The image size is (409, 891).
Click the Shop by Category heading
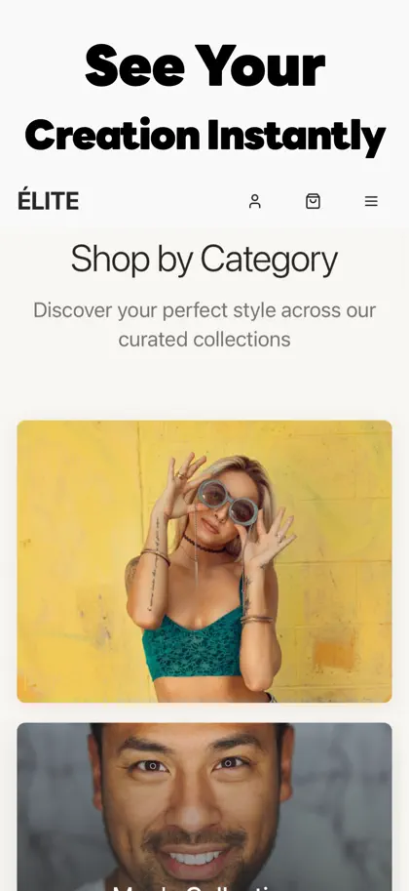click(x=204, y=260)
